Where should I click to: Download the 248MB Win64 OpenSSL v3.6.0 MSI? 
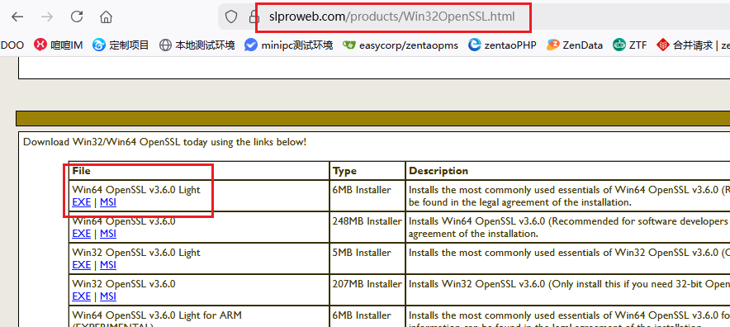(x=108, y=234)
